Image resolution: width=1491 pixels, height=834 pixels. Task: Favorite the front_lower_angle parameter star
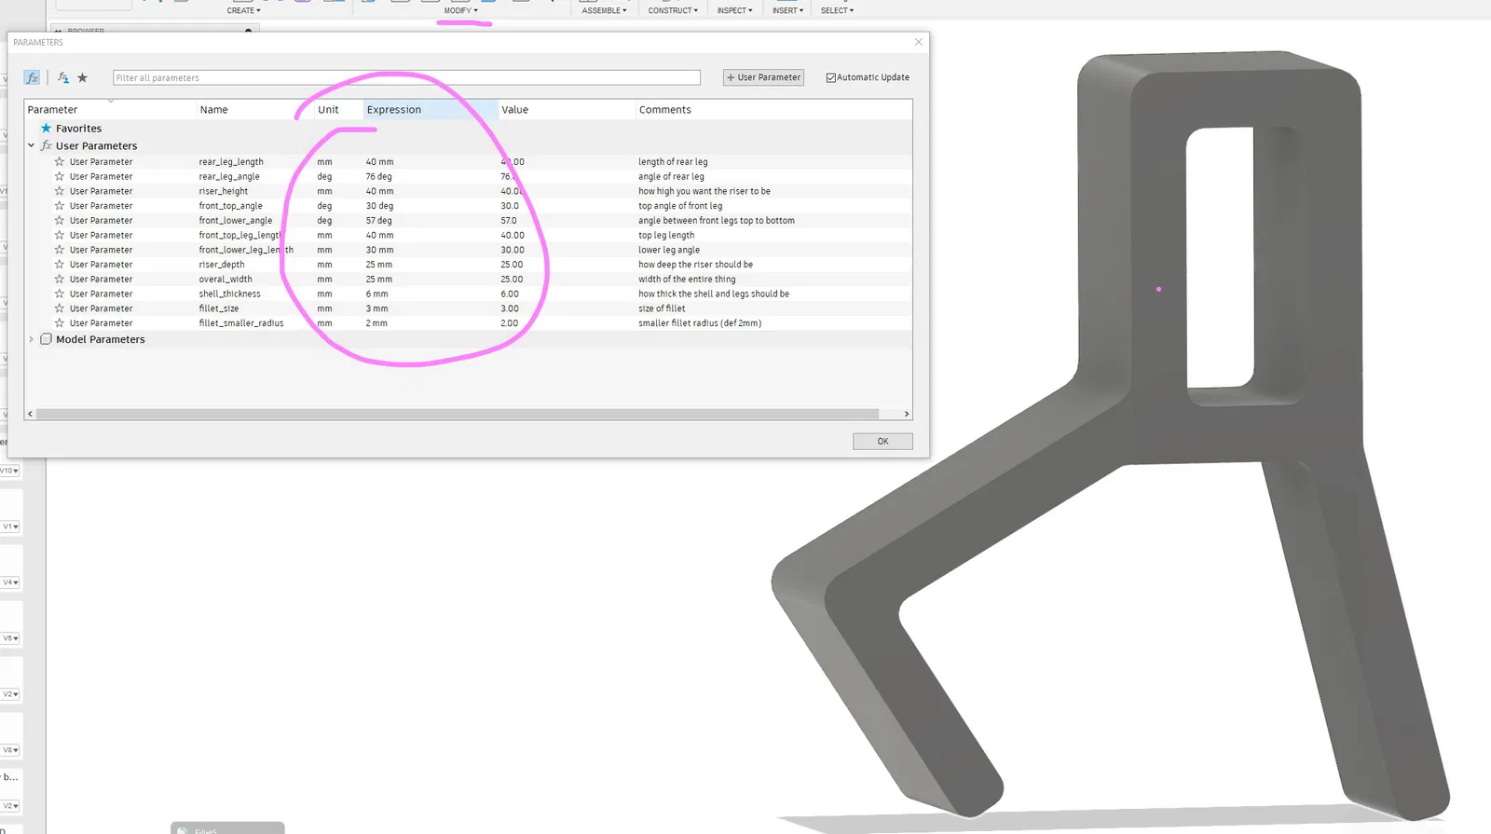coord(60,221)
